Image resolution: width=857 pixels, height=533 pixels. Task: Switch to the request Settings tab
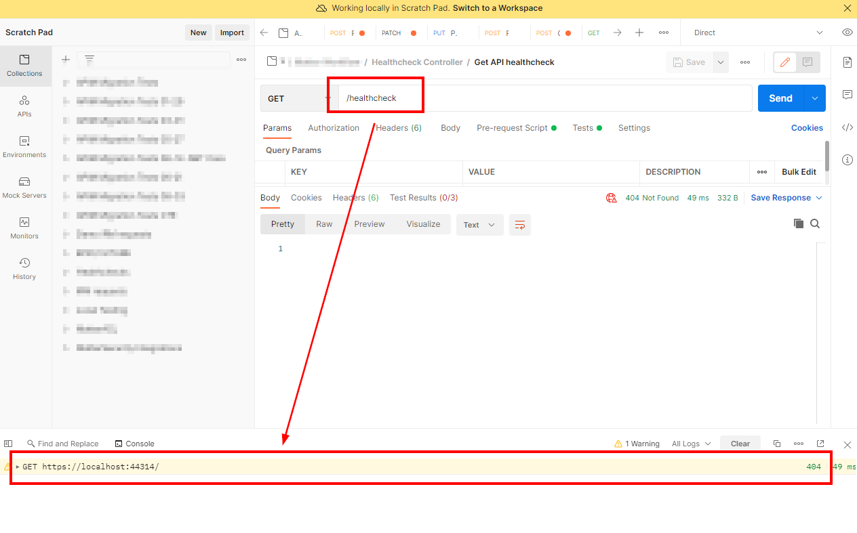(x=634, y=128)
